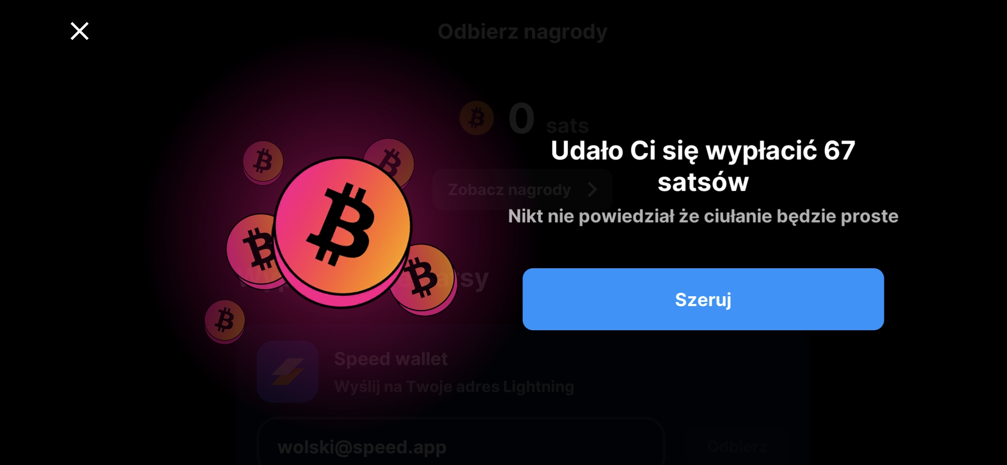Click the Speed wallet app icon
This screenshot has height=465, width=1007.
287,372
